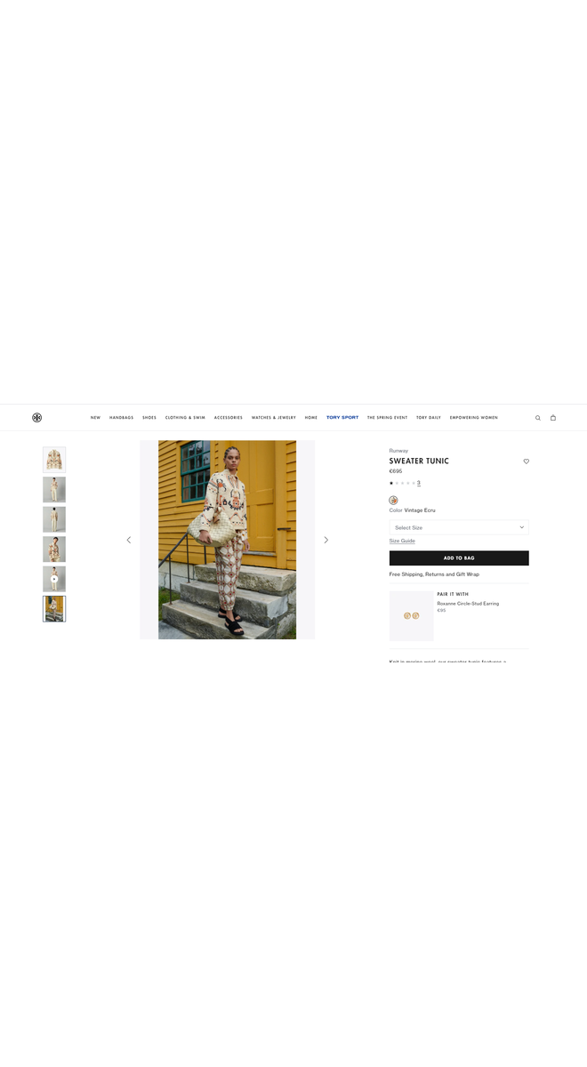This screenshot has height=1067, width=587.
Task: Go to Tory Sport section
Action: coord(342,418)
